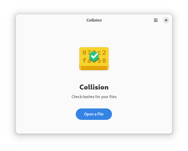Click the digit 0 at logo top-left
The width and height of the screenshot is (188, 151).
(84, 53)
